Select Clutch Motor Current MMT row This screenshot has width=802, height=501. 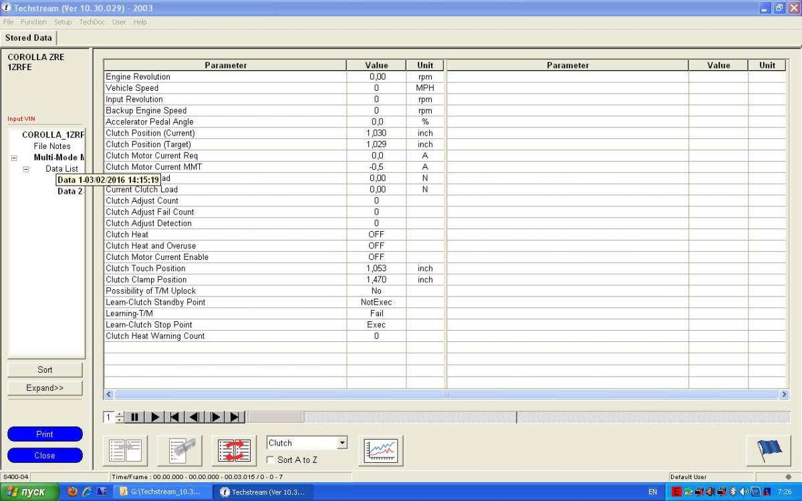pyautogui.click(x=274, y=167)
